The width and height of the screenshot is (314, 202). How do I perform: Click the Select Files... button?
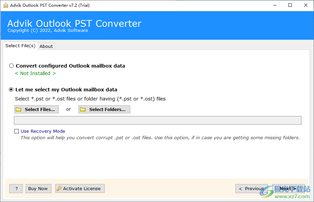tap(36, 109)
